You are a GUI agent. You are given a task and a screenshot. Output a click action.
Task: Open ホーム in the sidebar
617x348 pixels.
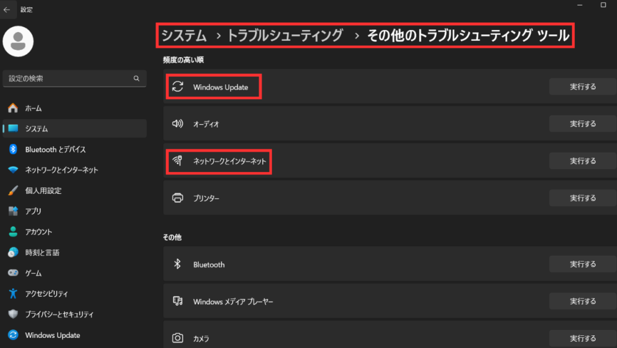point(75,108)
